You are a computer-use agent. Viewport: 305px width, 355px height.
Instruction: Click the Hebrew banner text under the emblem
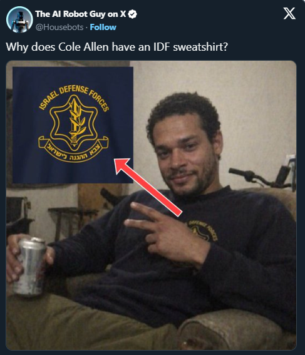(73, 150)
